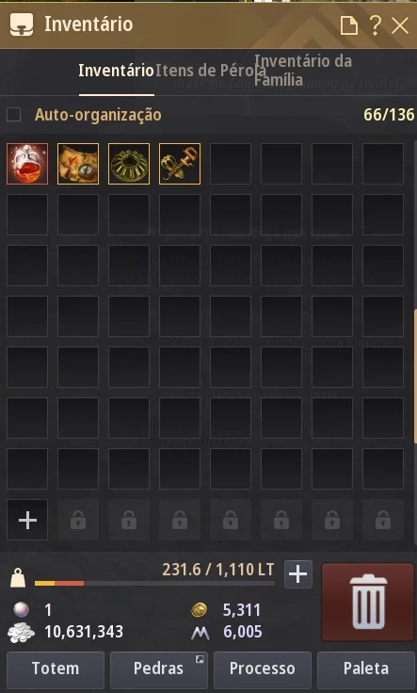Image resolution: width=417 pixels, height=693 pixels.
Task: Increase weight limit with plus button
Action: tap(298, 574)
